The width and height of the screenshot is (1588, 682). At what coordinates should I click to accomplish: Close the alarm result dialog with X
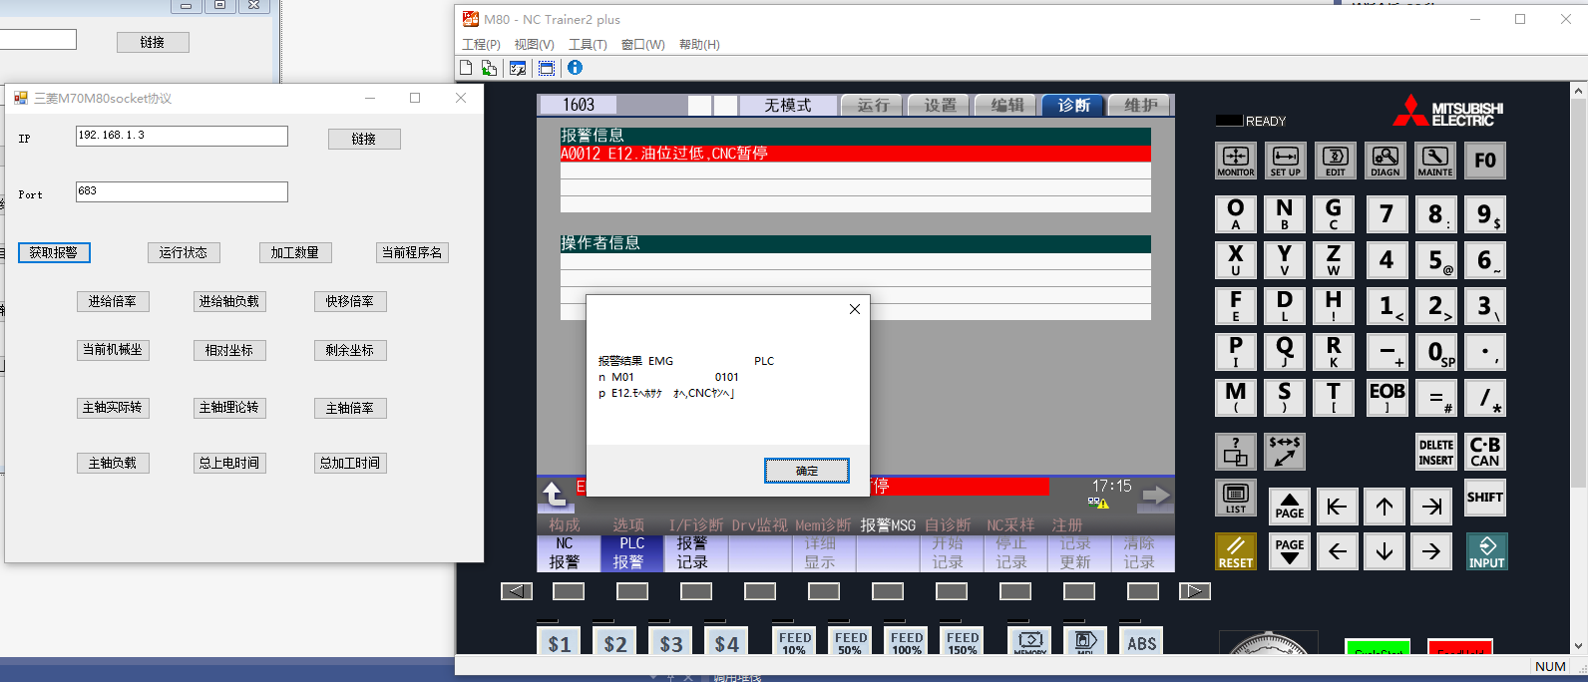854,309
